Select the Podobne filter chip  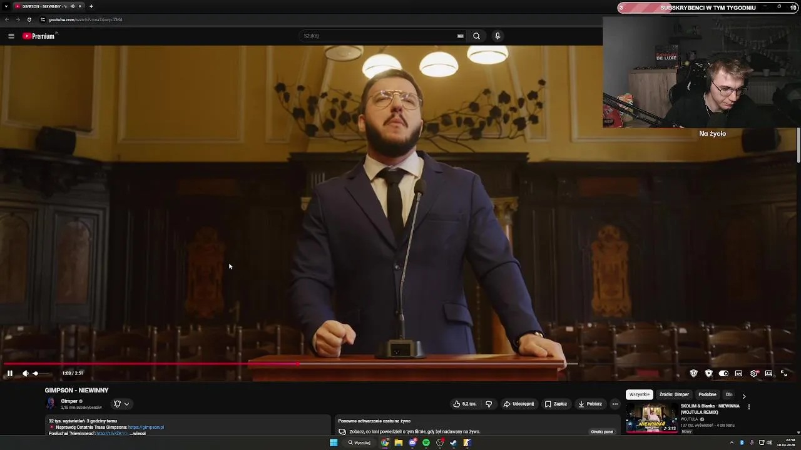click(707, 394)
